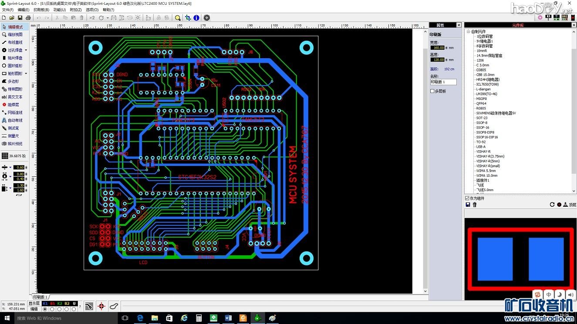Select the 测量尺 measure tool
The image size is (577, 324).
(13, 136)
